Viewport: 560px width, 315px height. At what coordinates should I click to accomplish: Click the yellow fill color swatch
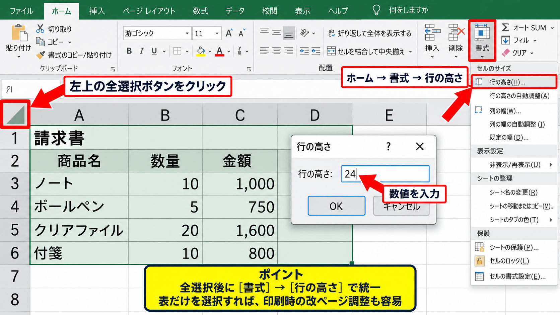(201, 52)
